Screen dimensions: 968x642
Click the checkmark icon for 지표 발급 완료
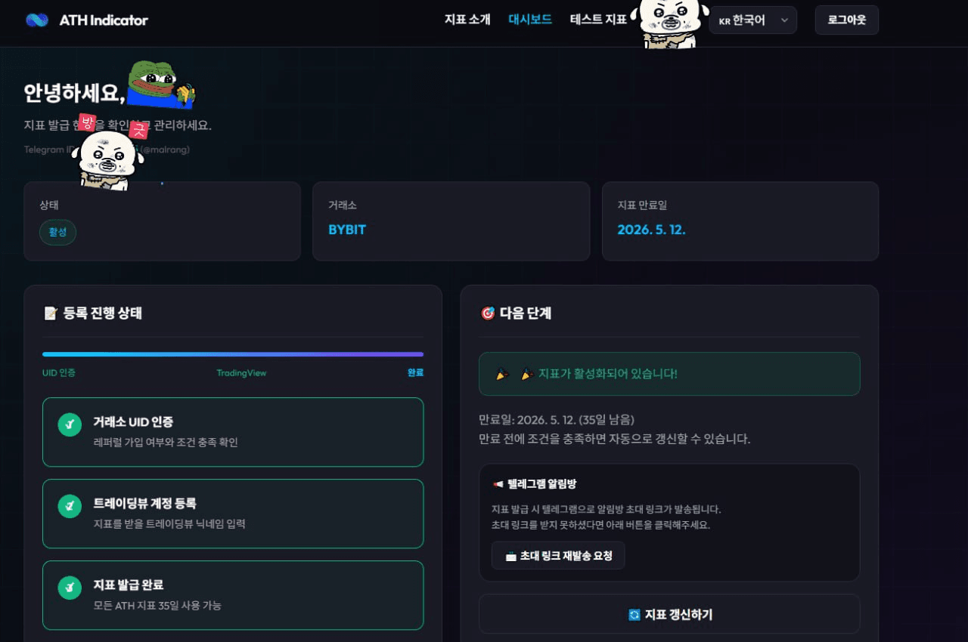(70, 588)
